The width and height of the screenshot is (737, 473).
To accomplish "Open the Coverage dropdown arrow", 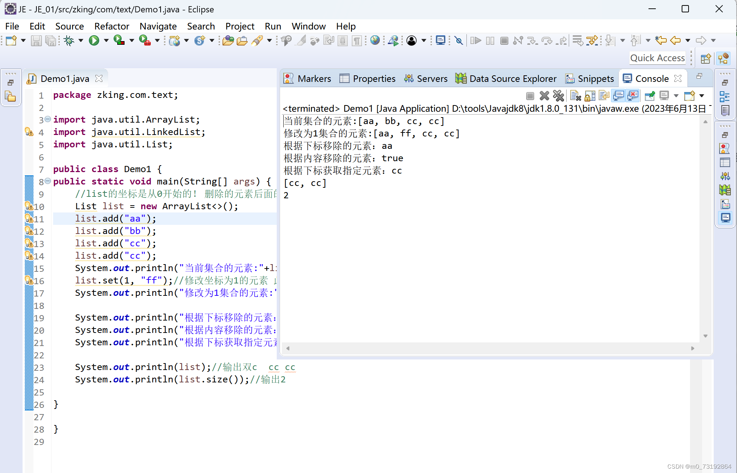I will click(x=132, y=40).
